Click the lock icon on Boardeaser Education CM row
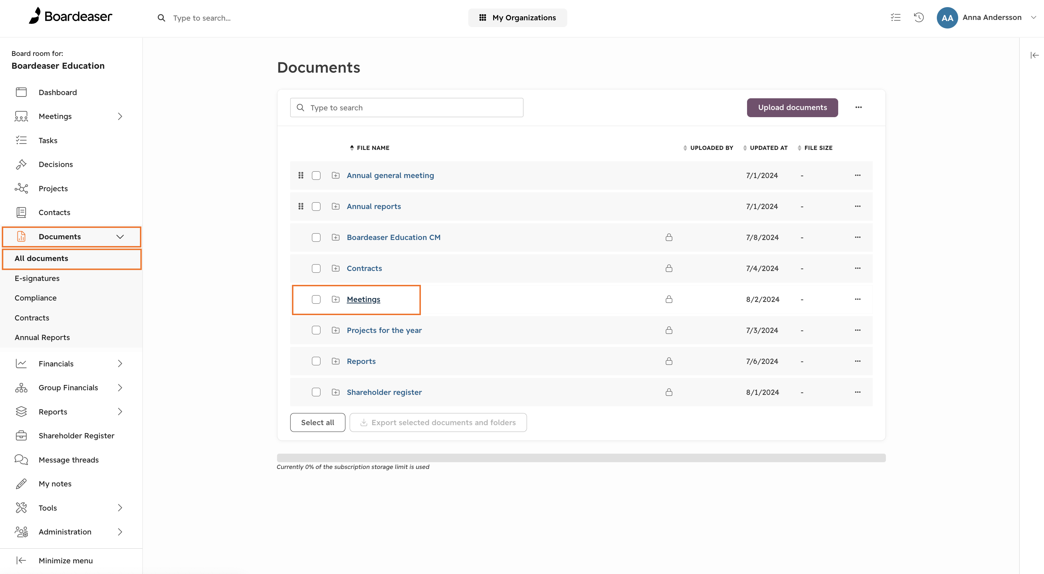 pyautogui.click(x=669, y=237)
